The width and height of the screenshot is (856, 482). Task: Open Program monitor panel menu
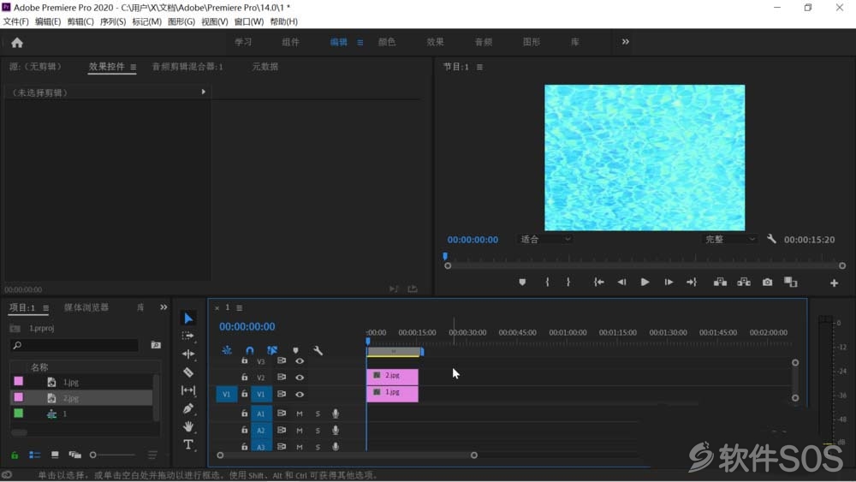pos(479,67)
